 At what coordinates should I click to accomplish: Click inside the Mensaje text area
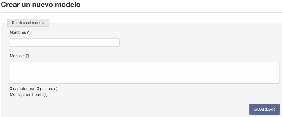click(x=144, y=73)
